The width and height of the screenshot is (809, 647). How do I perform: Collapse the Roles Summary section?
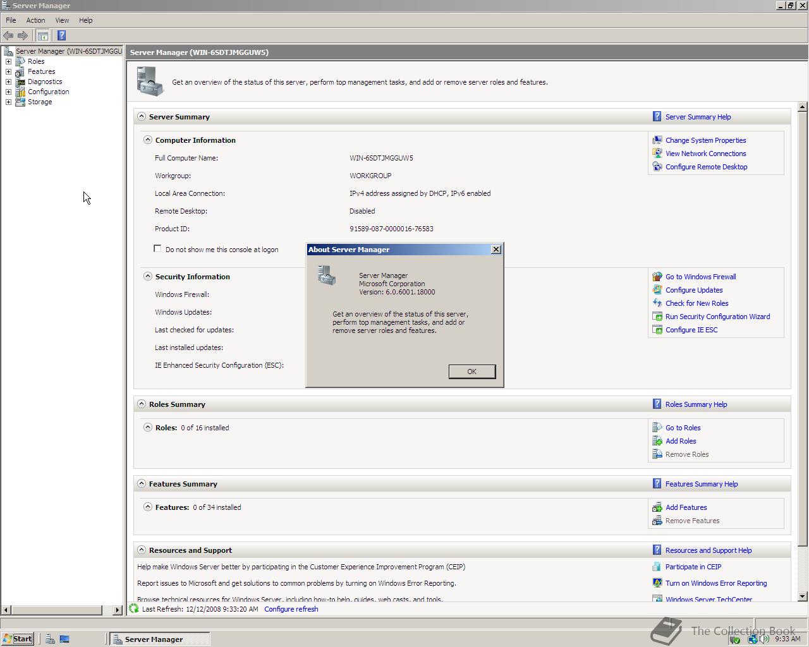point(142,404)
